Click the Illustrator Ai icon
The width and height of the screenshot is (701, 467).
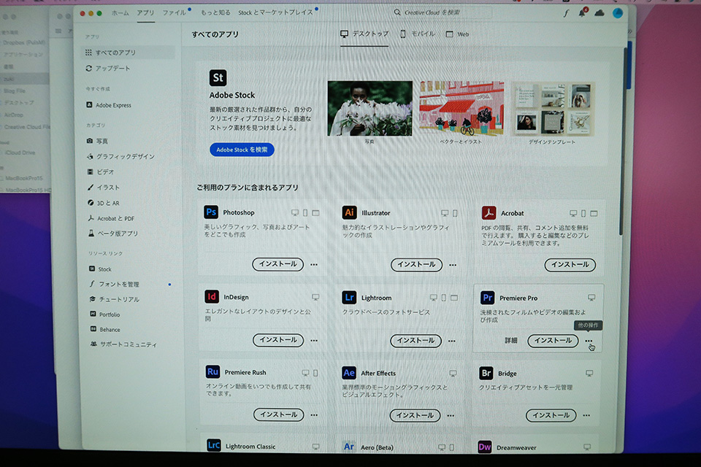[x=349, y=212]
